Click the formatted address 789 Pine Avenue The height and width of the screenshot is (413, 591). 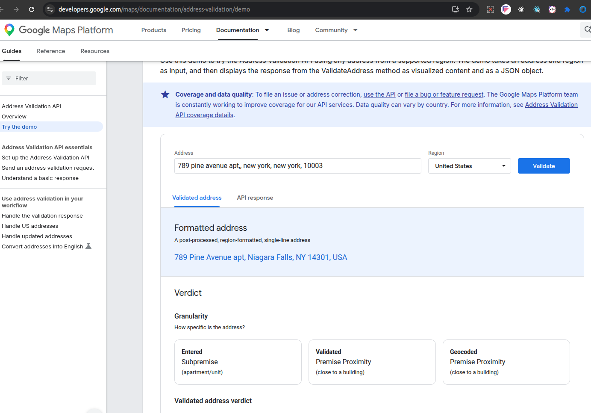[261, 257]
